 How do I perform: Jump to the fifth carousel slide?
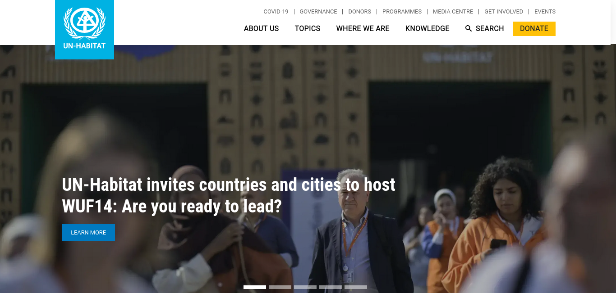coord(356,287)
